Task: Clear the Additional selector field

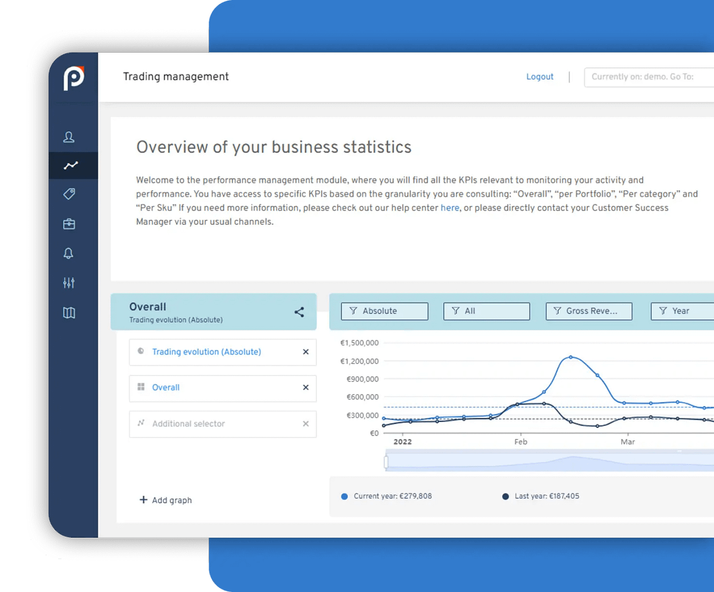Action: [x=306, y=424]
